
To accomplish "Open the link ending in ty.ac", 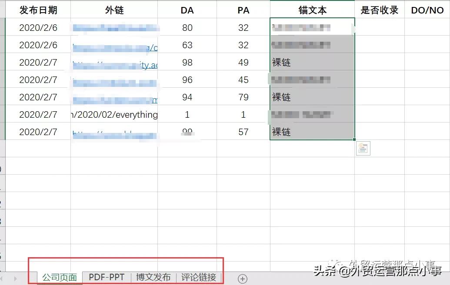I will tap(114, 62).
